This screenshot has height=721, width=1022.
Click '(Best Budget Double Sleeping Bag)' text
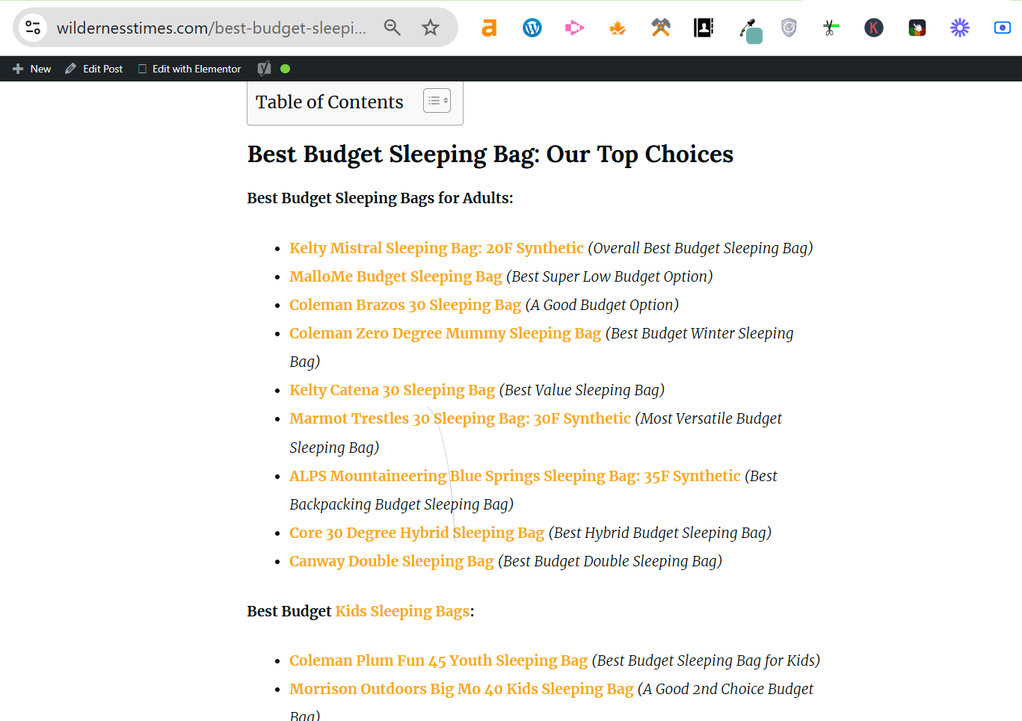point(610,561)
